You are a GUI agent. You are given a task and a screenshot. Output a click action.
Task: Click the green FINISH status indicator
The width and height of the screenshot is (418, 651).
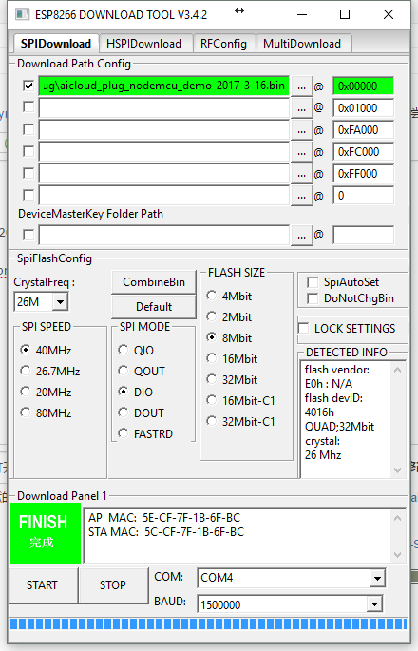pyautogui.click(x=46, y=533)
